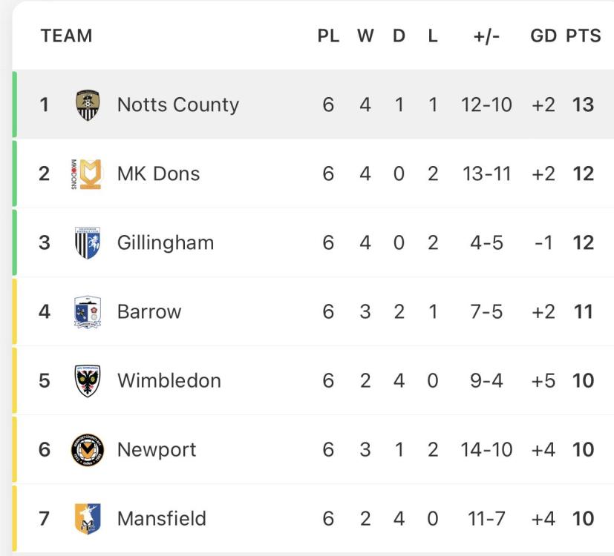Sort by the PTS column header
Viewport: 614px width, 556px height.
[x=584, y=36]
